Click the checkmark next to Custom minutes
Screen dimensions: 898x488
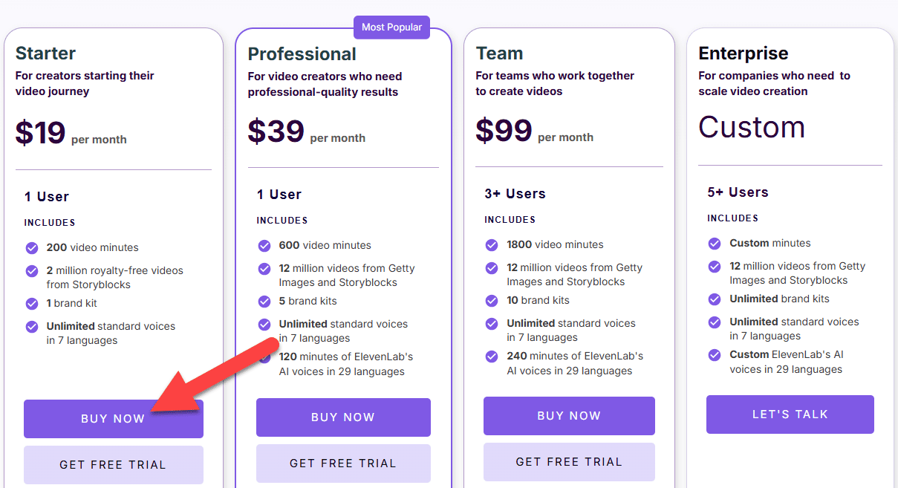(714, 243)
